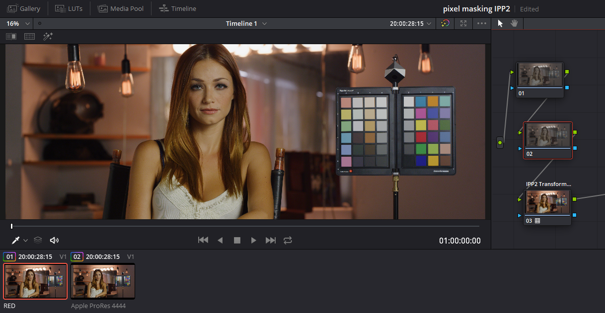Viewport: 605px width, 313px height.
Task: Open the LUTs browser
Action: click(69, 8)
